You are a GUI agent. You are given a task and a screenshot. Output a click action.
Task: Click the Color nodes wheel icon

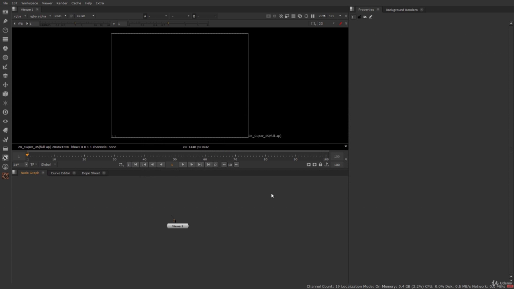5,48
